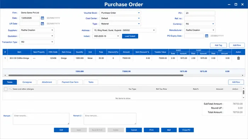Open the PO Expiry Date calendar icon
The width and height of the screenshot is (248, 139).
(x=207, y=36)
